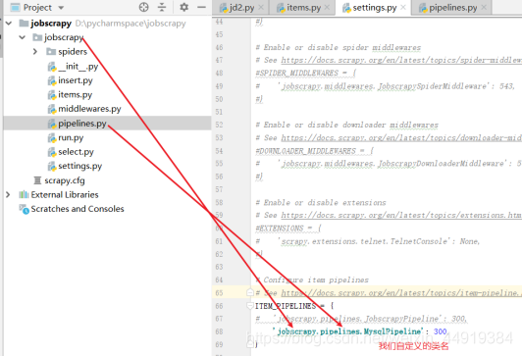The width and height of the screenshot is (522, 356).
Task: Open middlewares.py in the project tree
Action: pyautogui.click(x=89, y=109)
